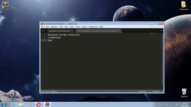Open File Explorer from taskbar
191x107 pixels.
click(21, 104)
